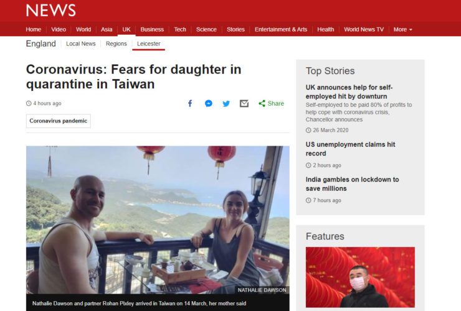Go to England section heading
The image size is (461, 311).
(41, 44)
